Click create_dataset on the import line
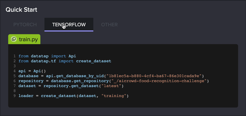This screenshot has height=116, width=246. (94, 61)
